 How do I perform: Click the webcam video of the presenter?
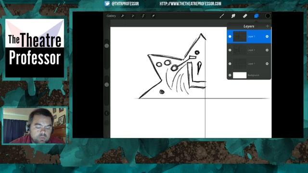coord(35,125)
